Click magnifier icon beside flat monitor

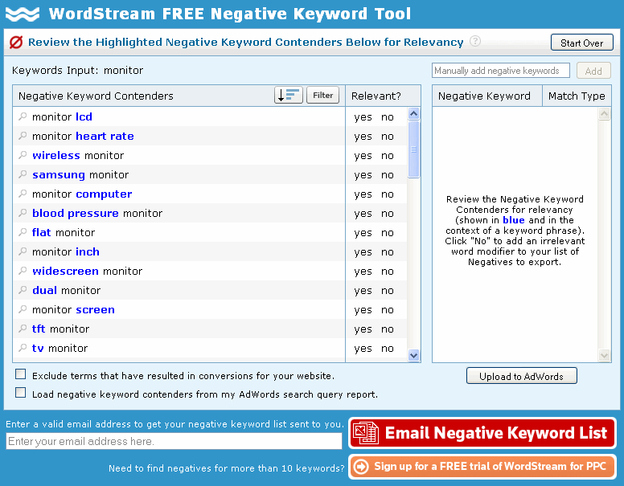(23, 232)
